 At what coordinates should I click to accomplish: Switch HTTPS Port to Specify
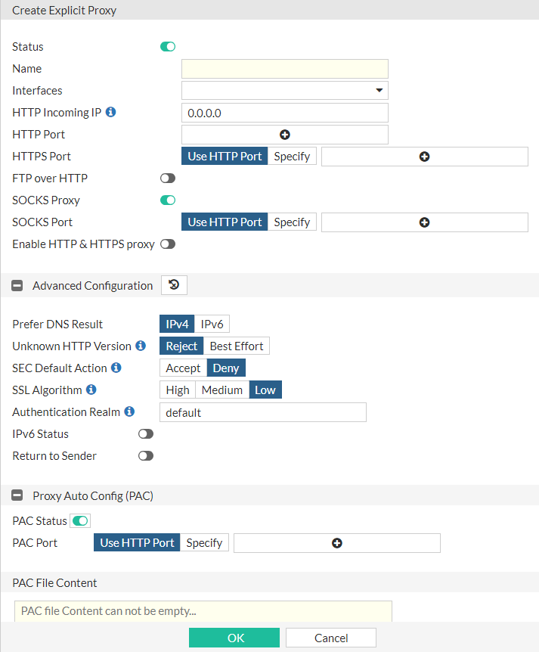click(292, 156)
